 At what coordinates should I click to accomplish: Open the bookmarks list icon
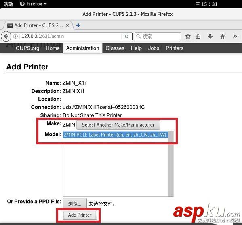[198, 37]
